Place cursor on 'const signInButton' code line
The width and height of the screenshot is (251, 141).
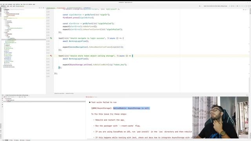pyautogui.click(x=86, y=15)
